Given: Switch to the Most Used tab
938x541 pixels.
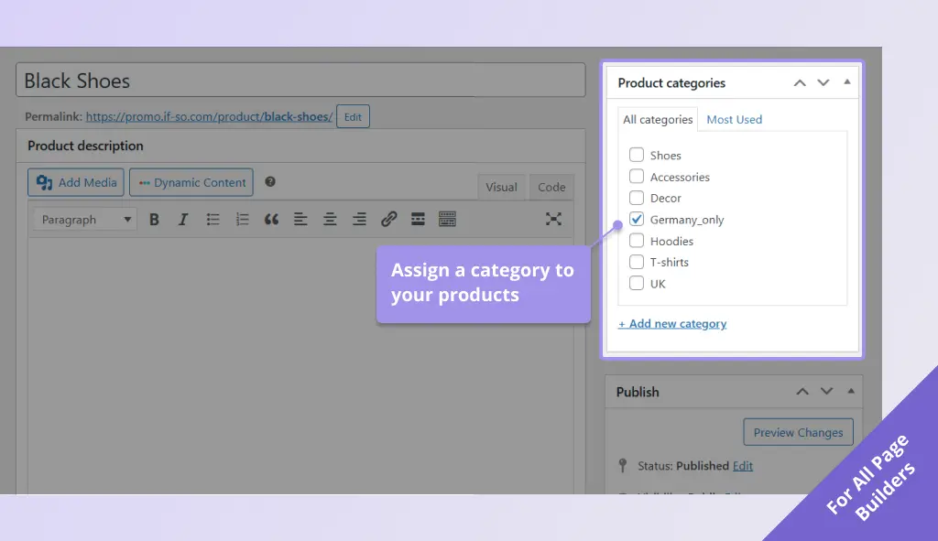Looking at the screenshot, I should click(x=734, y=120).
